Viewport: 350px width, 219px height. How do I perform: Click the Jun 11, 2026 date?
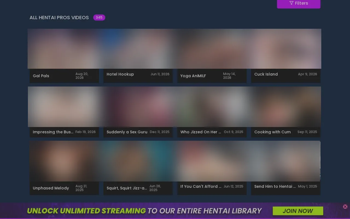[160, 74]
